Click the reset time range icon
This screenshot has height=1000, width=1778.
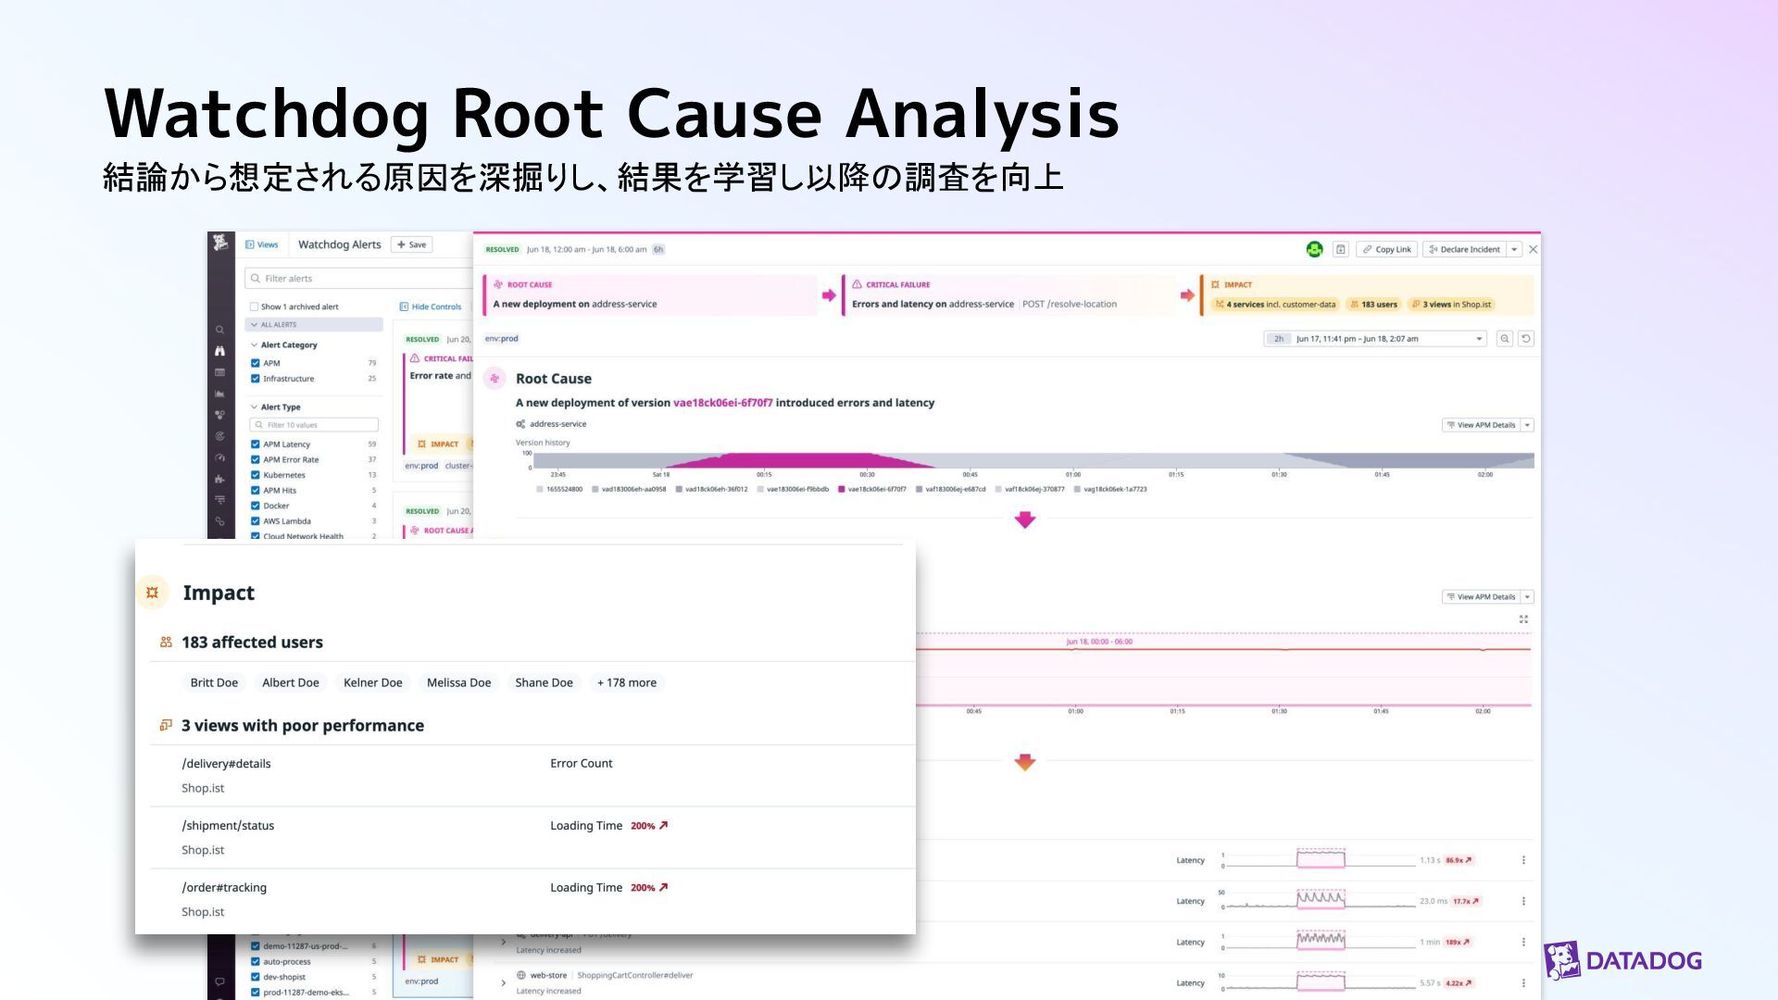1526,339
